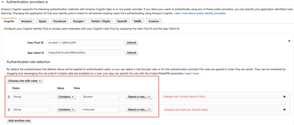Switch to the Amazon tab
Screen dimensions: 294x125
[x=26, y=21]
